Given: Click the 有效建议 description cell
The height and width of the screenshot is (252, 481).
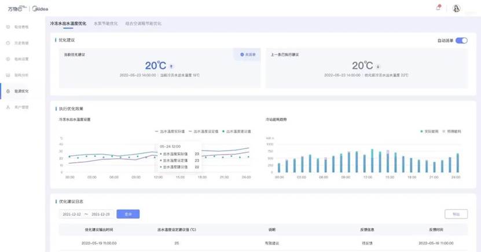Looking at the screenshot, I should 272,243.
